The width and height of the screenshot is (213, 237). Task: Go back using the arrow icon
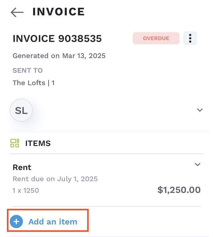[x=17, y=12]
